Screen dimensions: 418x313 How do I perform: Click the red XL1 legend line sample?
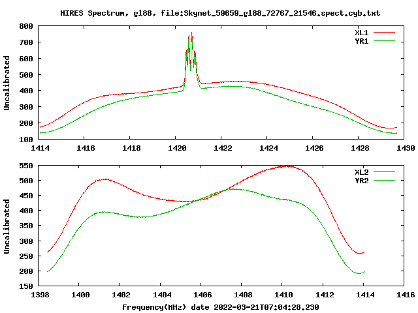(384, 33)
